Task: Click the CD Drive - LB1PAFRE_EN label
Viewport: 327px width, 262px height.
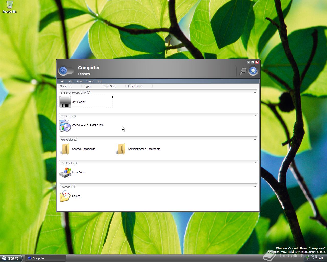Action: [87, 125]
